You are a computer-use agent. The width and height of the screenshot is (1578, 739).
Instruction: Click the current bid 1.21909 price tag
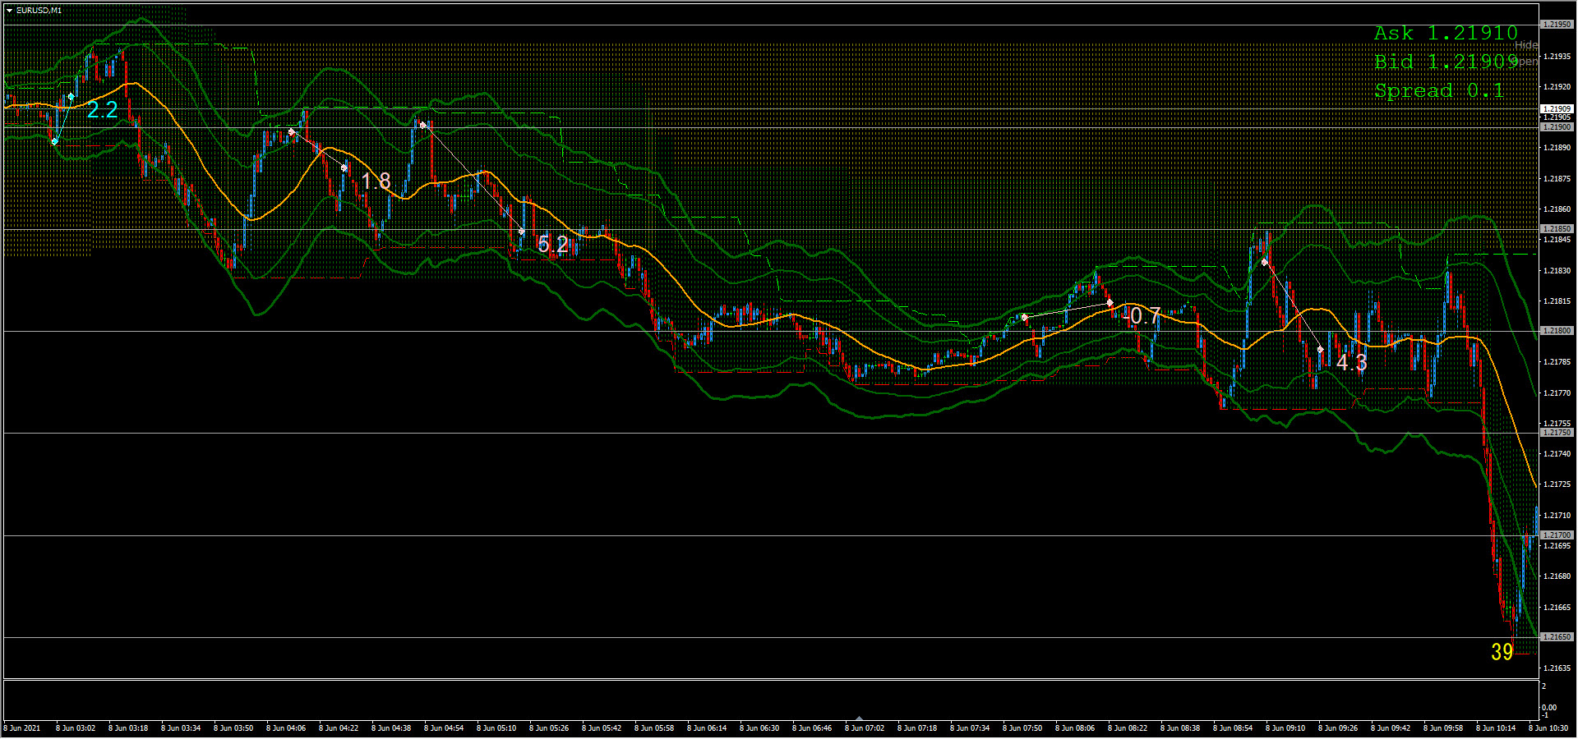tap(1557, 108)
